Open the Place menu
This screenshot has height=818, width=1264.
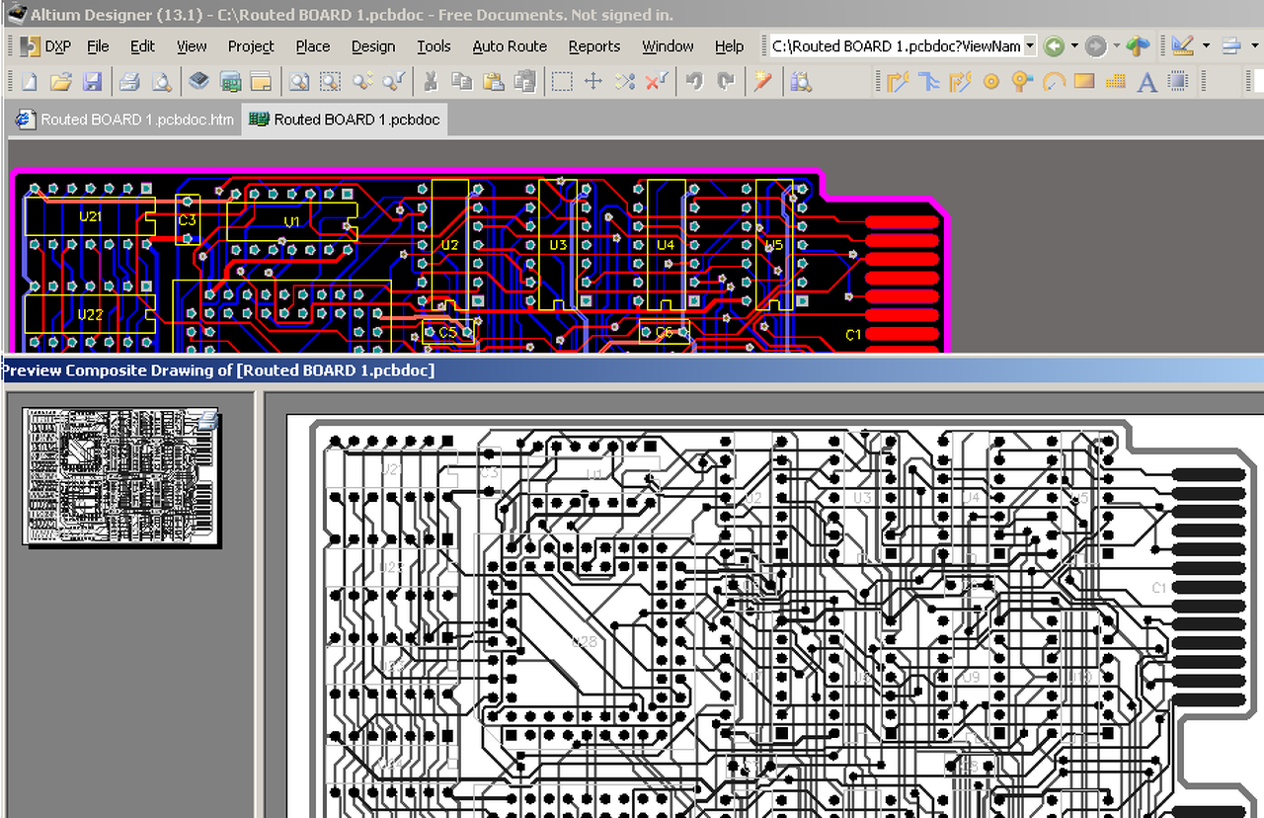point(313,45)
